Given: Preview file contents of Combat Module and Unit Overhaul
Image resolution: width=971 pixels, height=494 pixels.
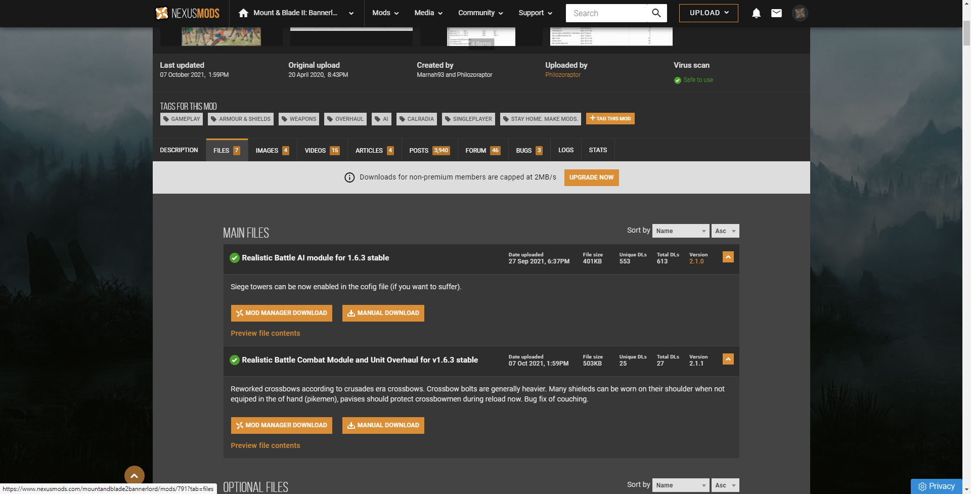Looking at the screenshot, I should pos(266,445).
